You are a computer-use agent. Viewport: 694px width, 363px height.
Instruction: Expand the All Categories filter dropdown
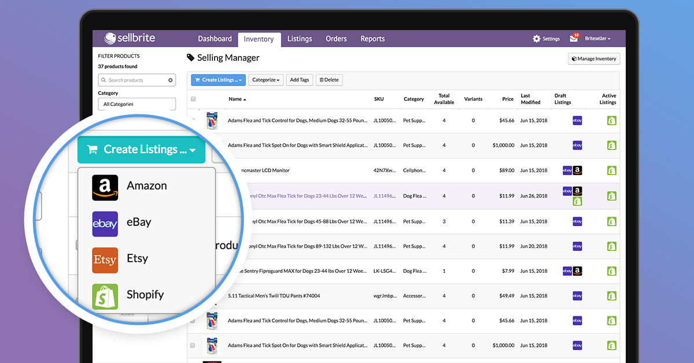coord(137,104)
